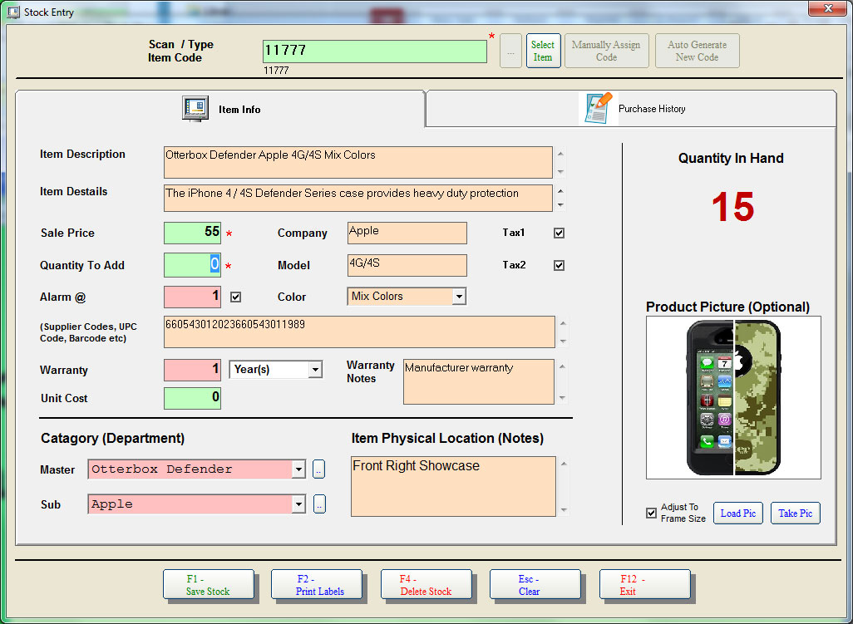Click the browse button next to Sub
This screenshot has height=624, width=853.
[x=319, y=504]
